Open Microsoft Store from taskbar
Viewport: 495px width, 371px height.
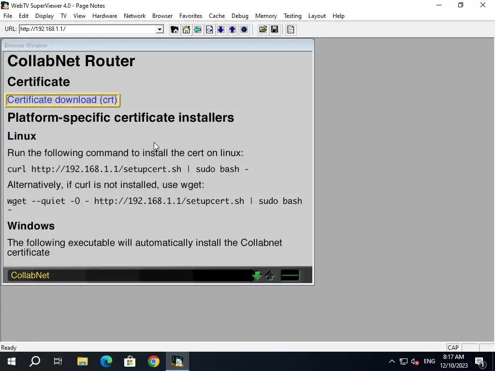tap(130, 361)
